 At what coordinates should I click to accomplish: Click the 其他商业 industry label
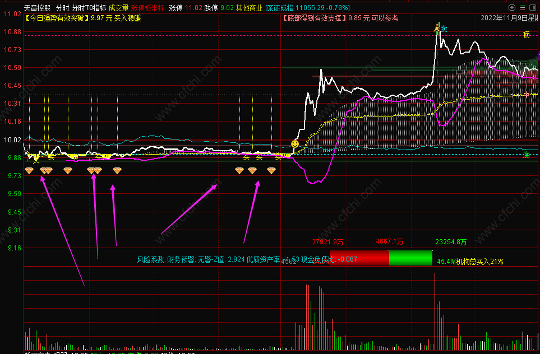click(x=249, y=8)
